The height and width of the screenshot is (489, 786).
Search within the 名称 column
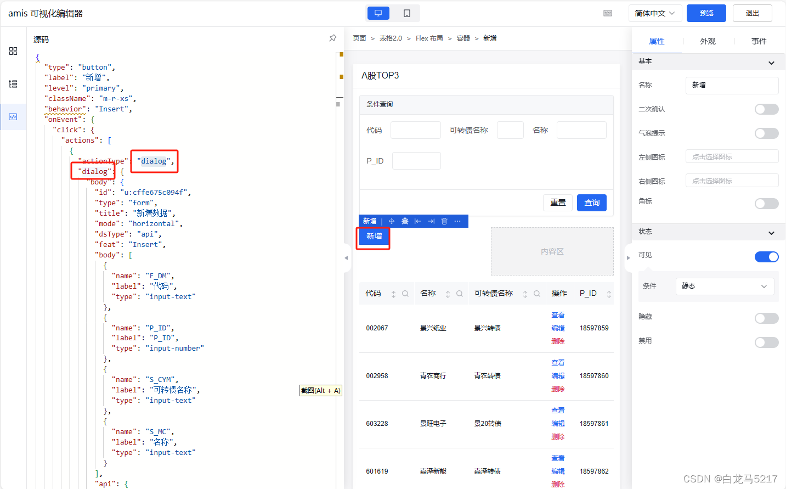click(460, 294)
